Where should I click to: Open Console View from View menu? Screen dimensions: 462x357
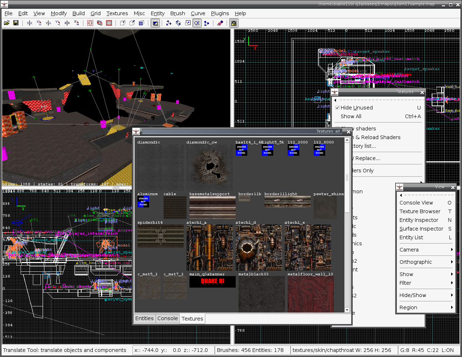[x=426, y=203]
